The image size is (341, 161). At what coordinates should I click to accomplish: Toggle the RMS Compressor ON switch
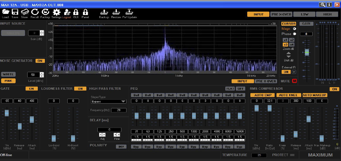[334, 89]
